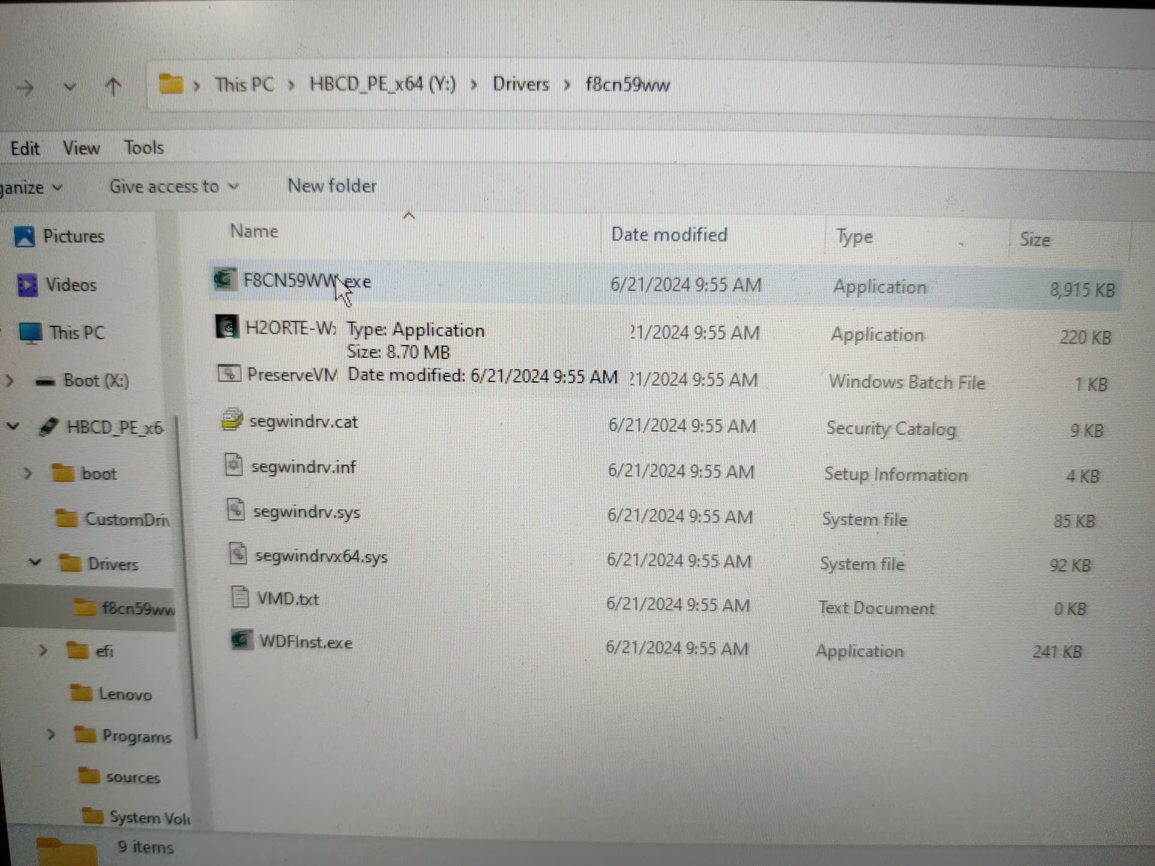Screen dimensions: 1155x866
Task: Click the forward navigation arrow
Action: click(25, 89)
